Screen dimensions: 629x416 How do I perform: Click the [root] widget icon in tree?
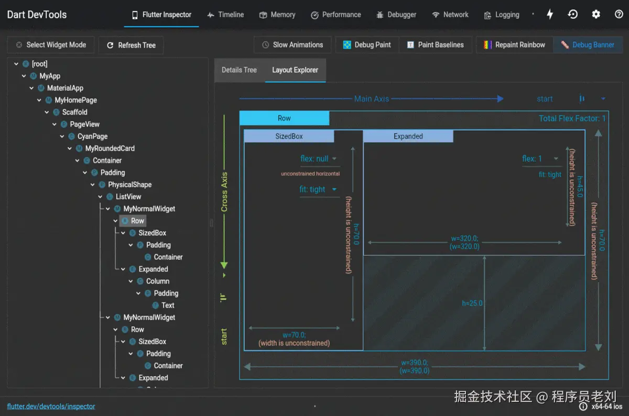click(26, 64)
